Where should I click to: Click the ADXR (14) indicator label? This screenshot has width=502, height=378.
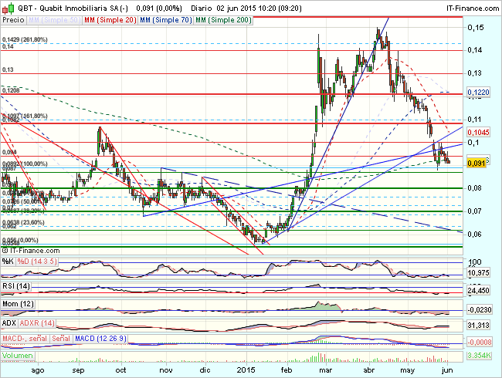[x=37, y=323]
